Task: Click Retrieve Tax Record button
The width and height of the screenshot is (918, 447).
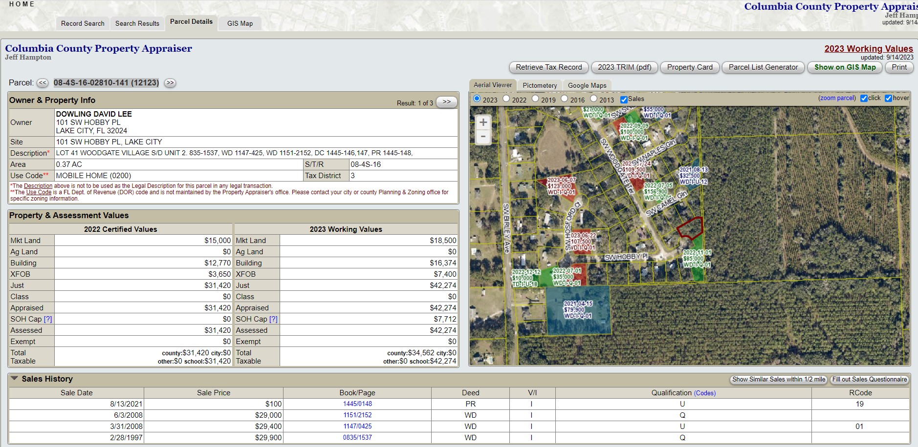Action: click(x=548, y=67)
